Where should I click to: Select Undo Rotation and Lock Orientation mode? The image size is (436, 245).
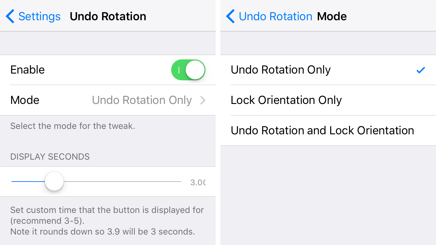pyautogui.click(x=322, y=130)
